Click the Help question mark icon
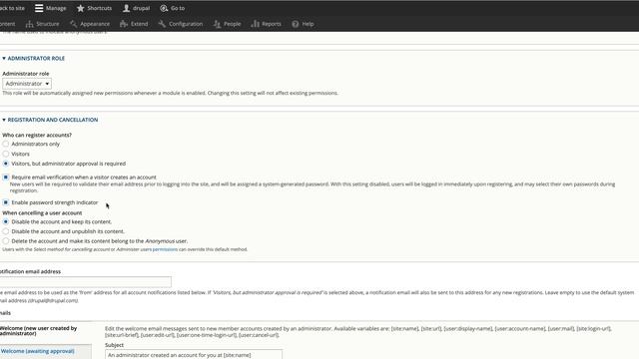The height and width of the screenshot is (359, 639). coord(296,24)
